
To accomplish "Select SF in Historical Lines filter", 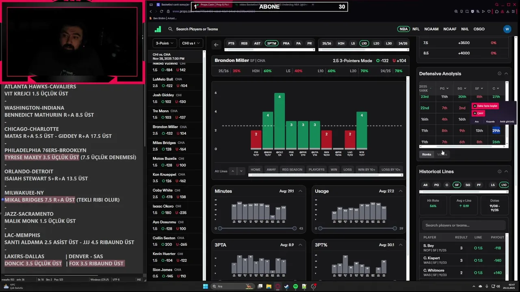I will (457, 185).
